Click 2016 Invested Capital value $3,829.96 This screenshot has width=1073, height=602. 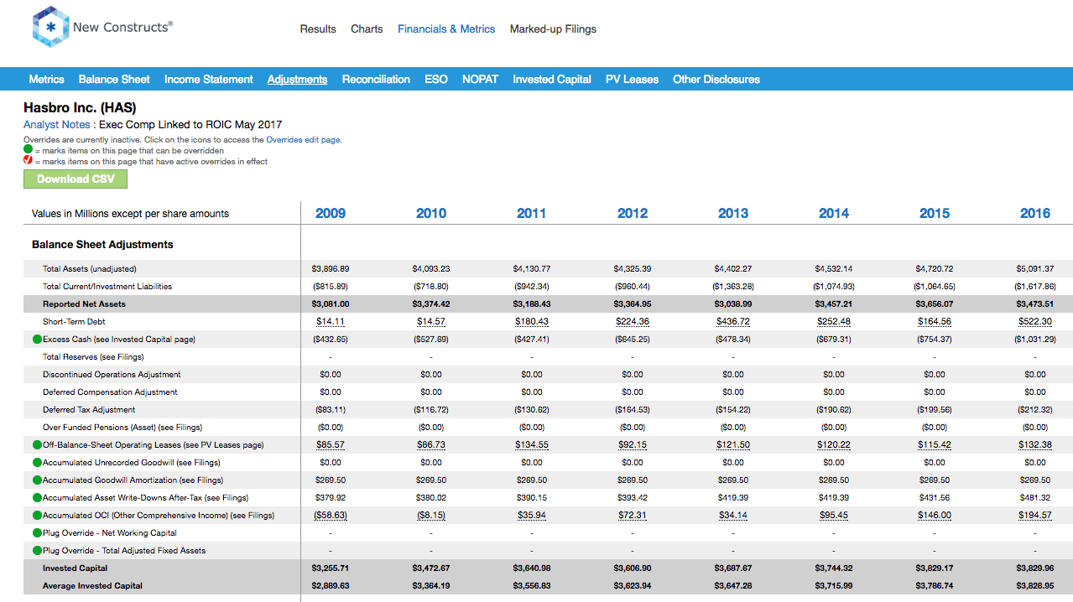pyautogui.click(x=1035, y=568)
